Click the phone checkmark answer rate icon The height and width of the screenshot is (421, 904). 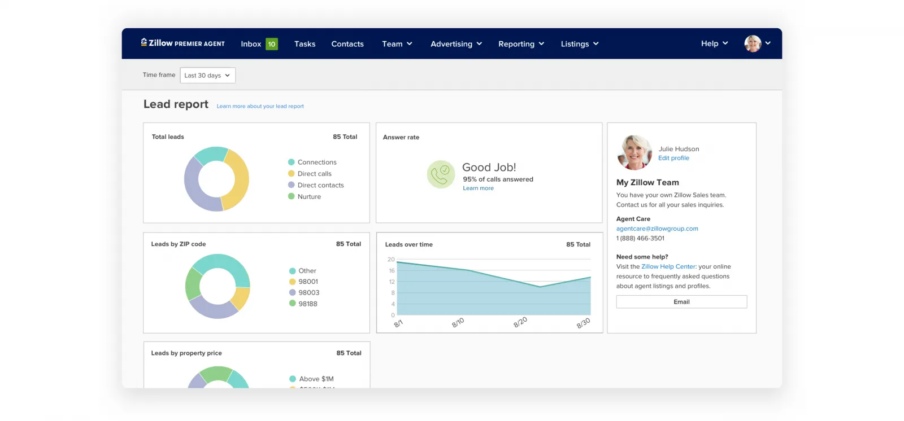[x=441, y=174]
